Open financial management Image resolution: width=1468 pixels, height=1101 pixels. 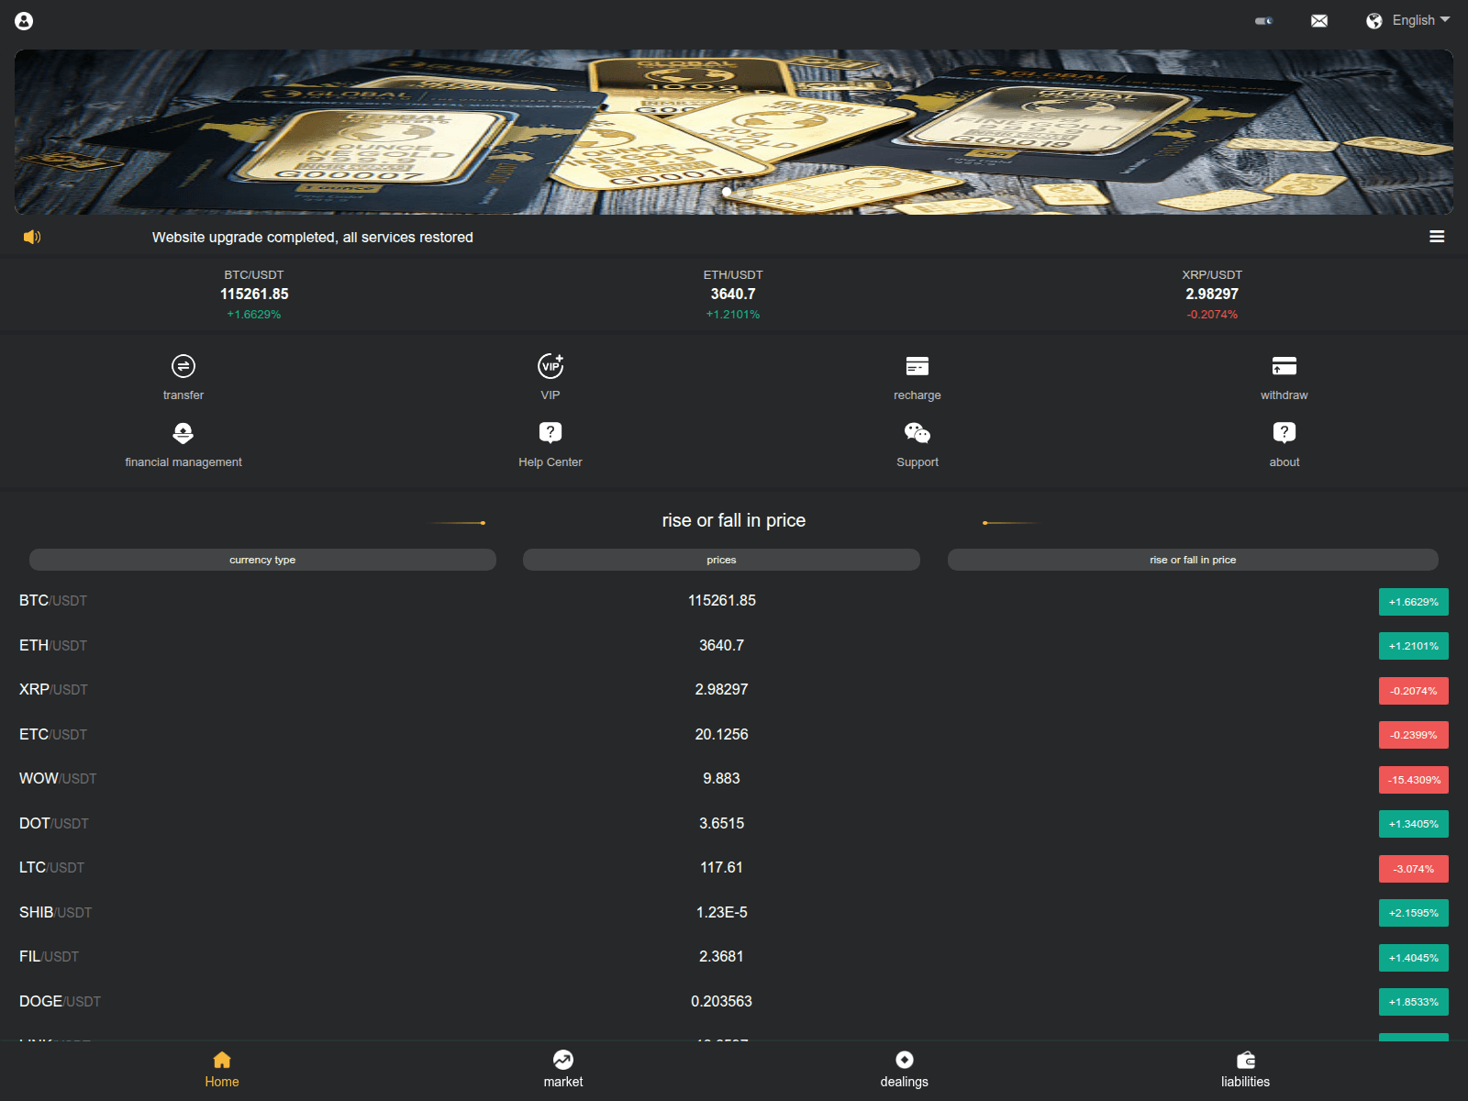pos(183,432)
